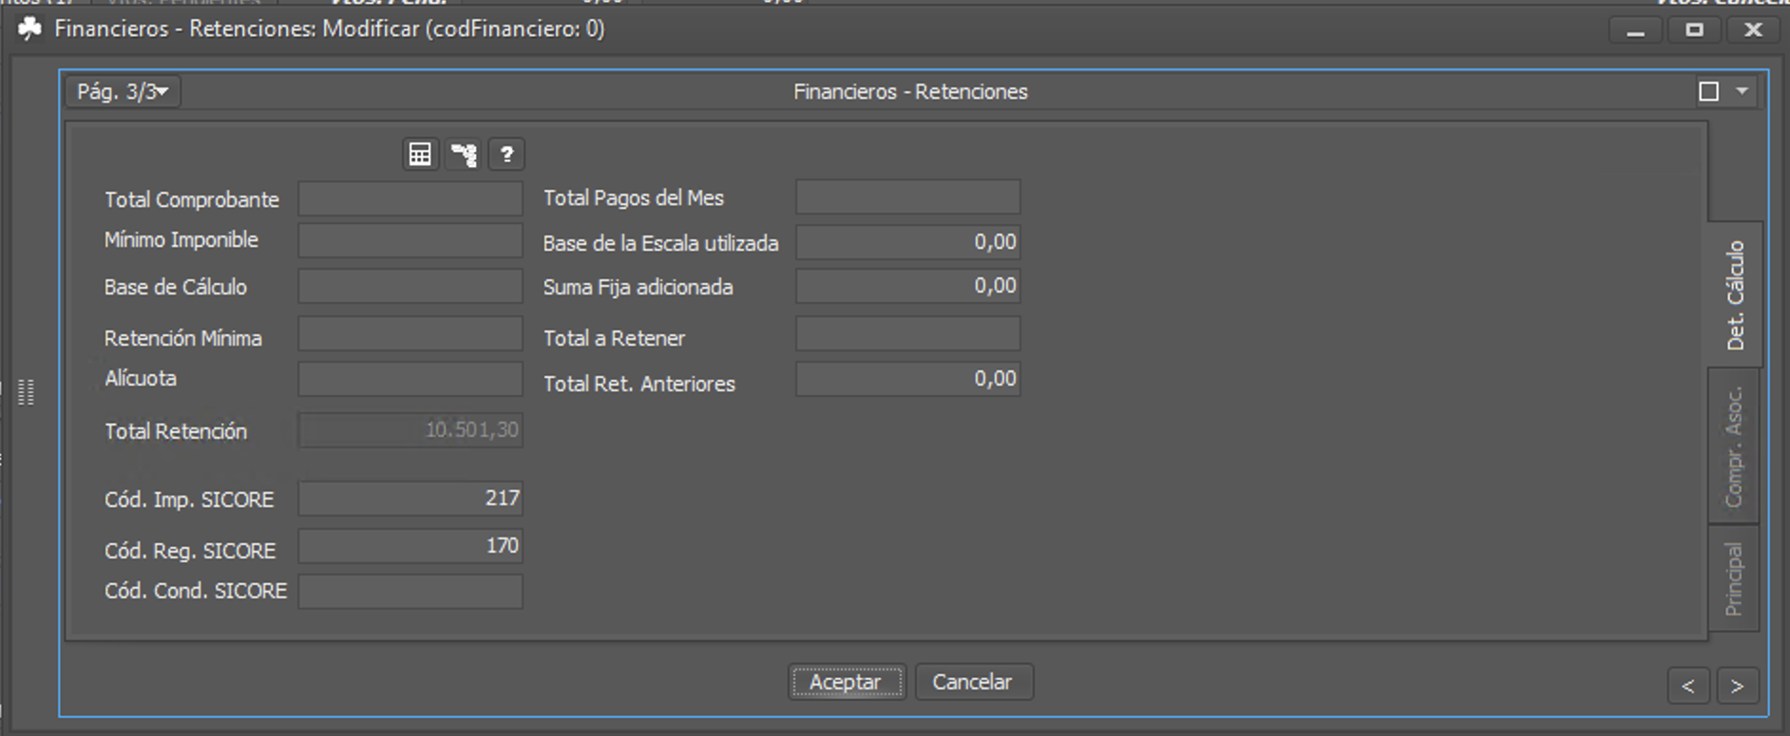Focus the Cód. Imp. SICORE field
The height and width of the screenshot is (736, 1790).
point(410,499)
